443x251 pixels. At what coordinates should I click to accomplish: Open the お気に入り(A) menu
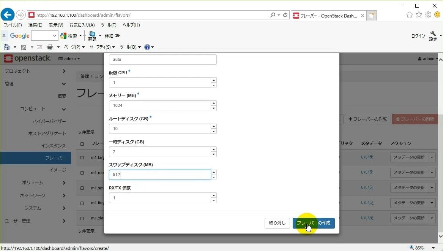pos(82,25)
